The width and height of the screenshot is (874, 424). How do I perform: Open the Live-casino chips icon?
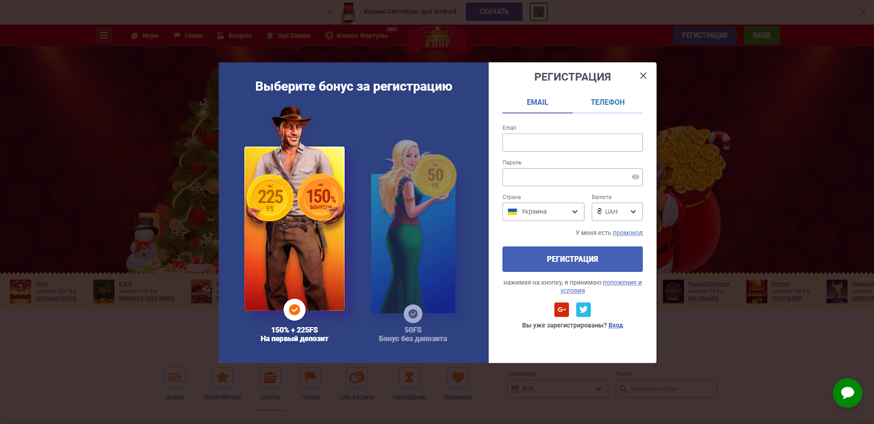click(x=357, y=377)
